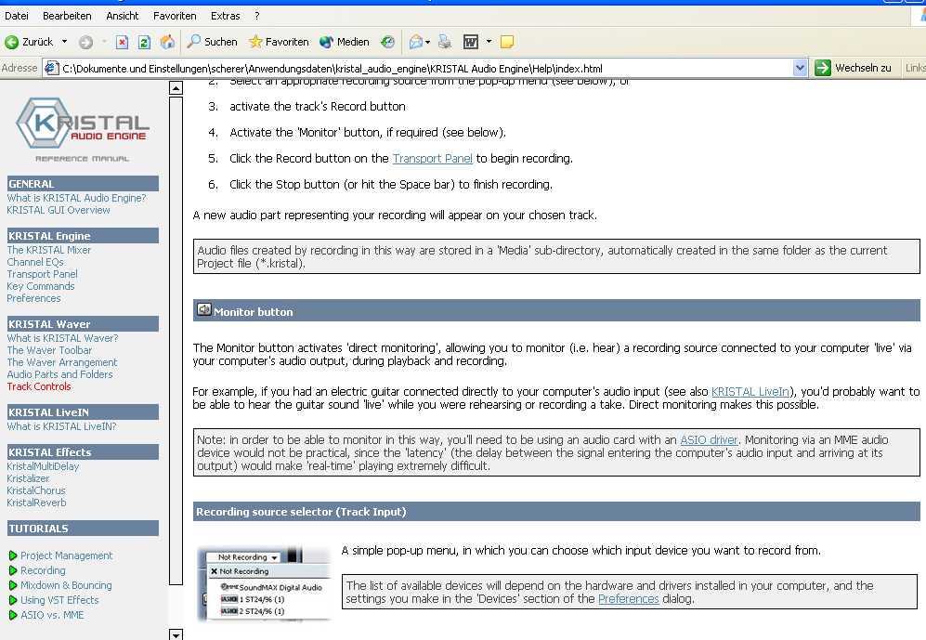The width and height of the screenshot is (926, 640).
Task: Follow the 'ASIO driver' link in note
Action: pos(709,440)
